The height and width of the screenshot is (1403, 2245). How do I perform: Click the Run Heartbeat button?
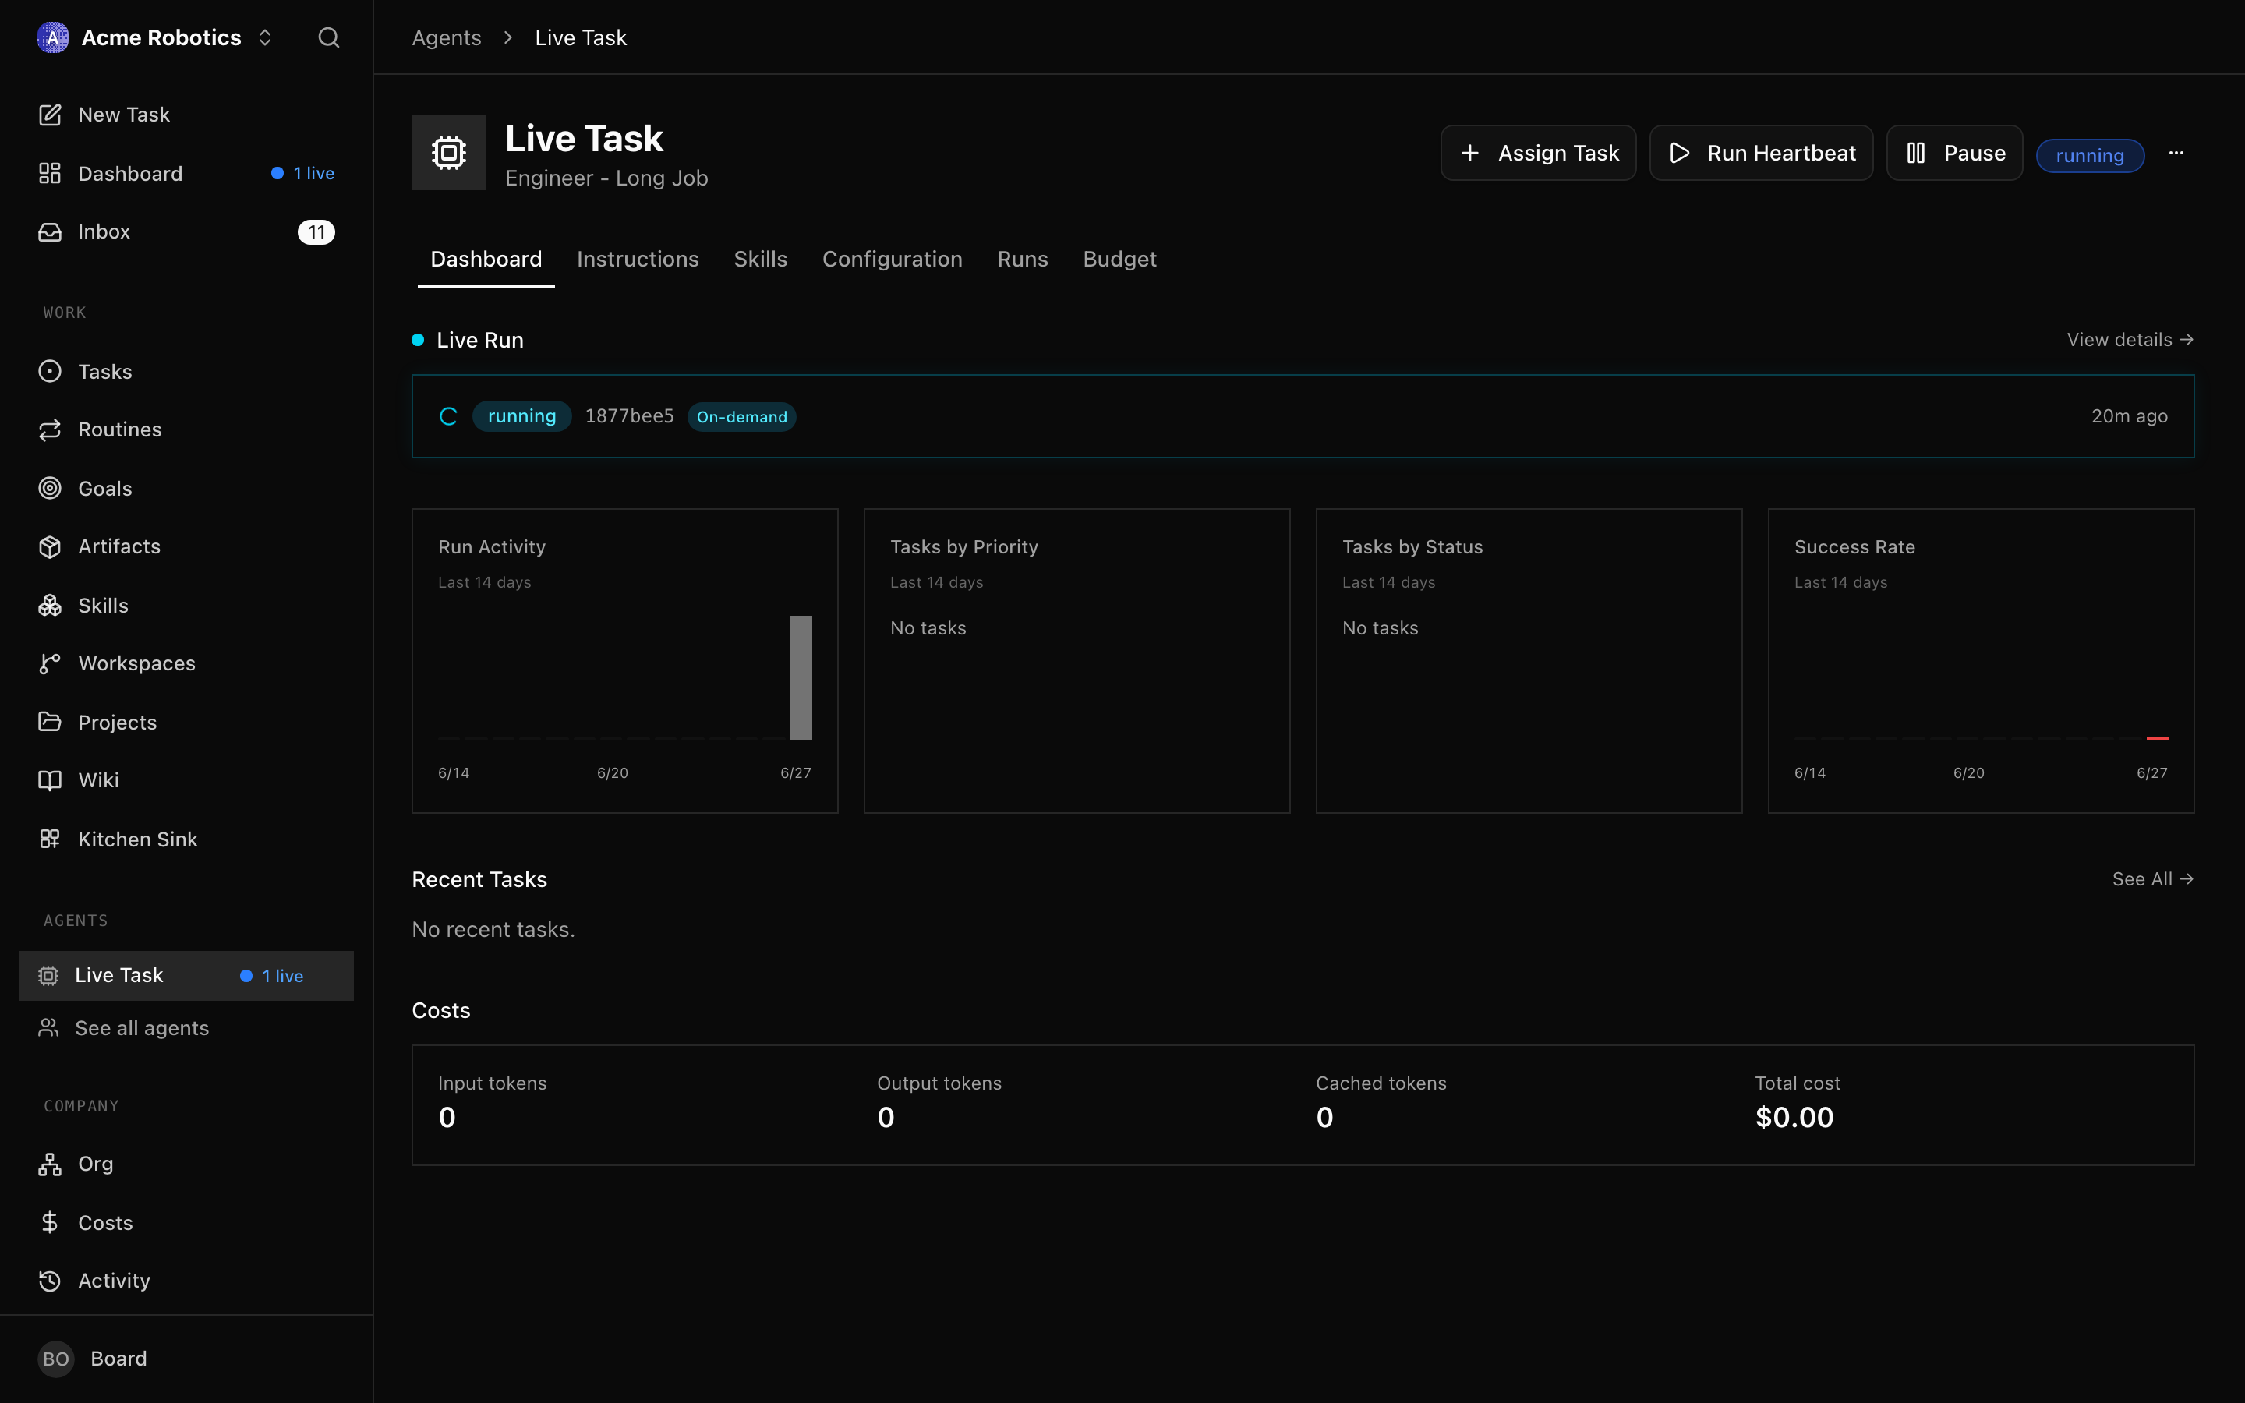(x=1762, y=153)
